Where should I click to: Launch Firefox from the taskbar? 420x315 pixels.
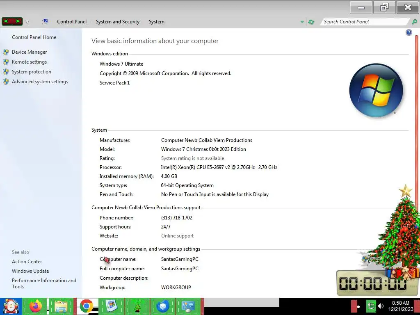click(35, 306)
